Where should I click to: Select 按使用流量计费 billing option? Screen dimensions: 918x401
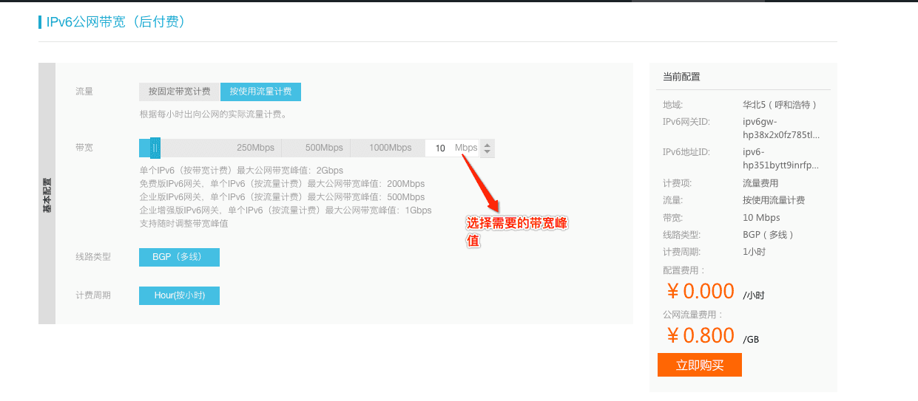point(260,92)
